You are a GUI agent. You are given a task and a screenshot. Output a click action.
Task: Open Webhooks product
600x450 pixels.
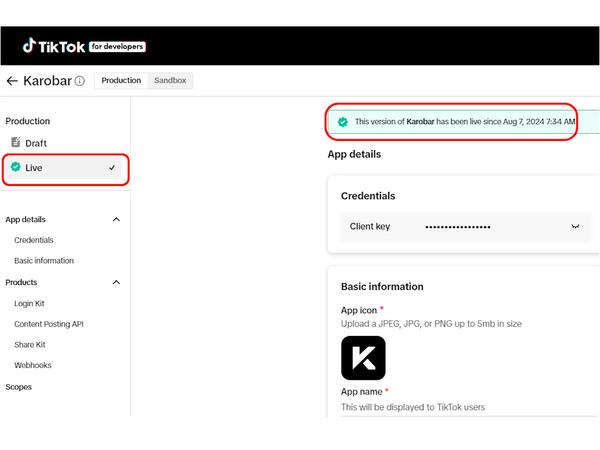33,365
